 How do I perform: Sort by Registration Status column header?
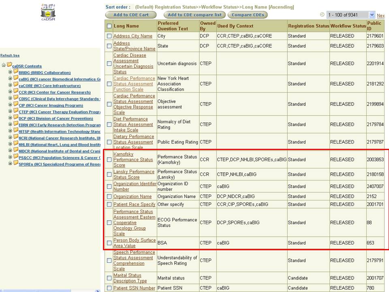point(309,26)
